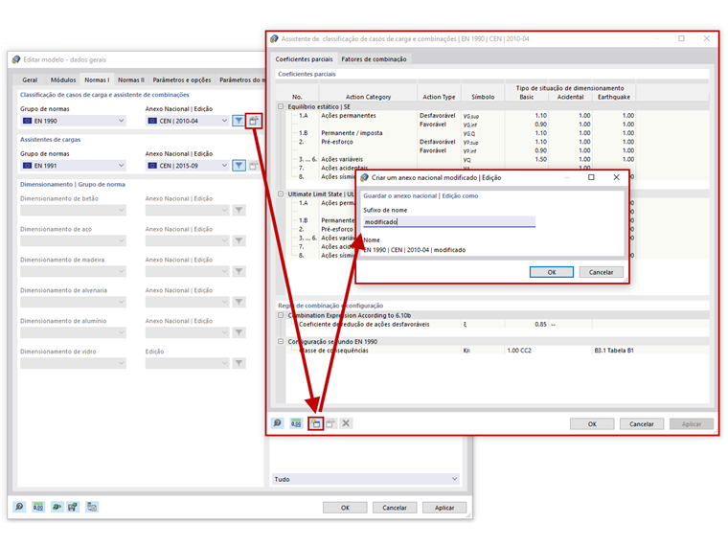Click OK in Assistente de classificação window
The height and width of the screenshot is (546, 728).
tap(592, 424)
